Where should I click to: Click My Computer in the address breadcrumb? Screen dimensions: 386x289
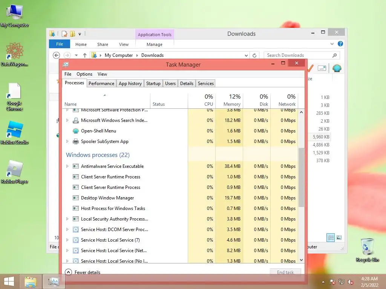tap(119, 55)
